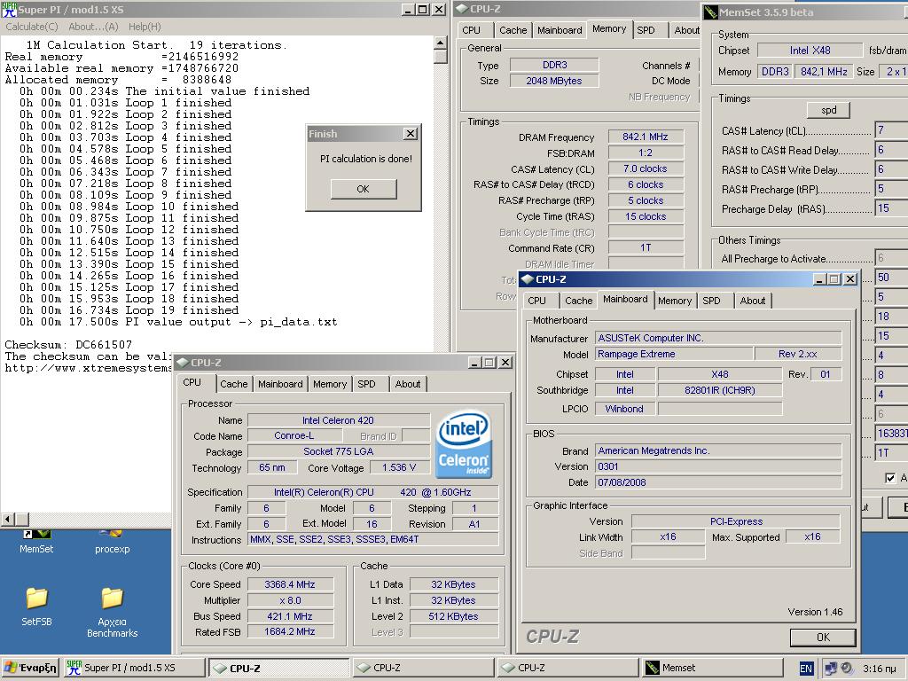Click MemSet chipset Intel X48 field

810,51
